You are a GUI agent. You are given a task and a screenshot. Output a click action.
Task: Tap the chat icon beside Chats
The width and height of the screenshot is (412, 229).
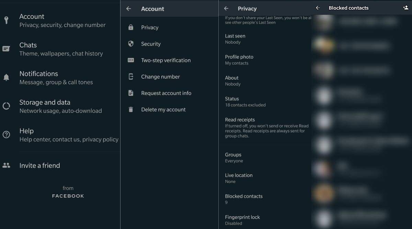point(6,49)
